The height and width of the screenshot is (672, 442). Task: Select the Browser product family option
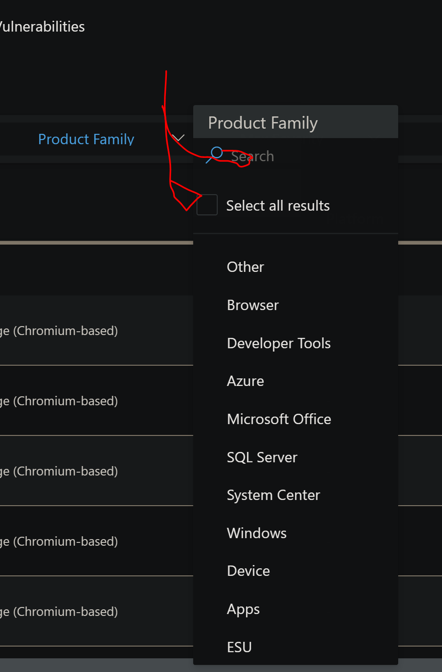(x=253, y=305)
